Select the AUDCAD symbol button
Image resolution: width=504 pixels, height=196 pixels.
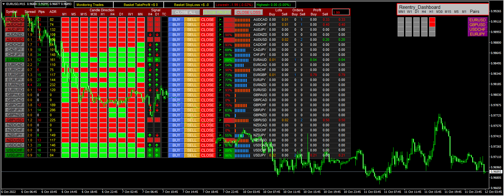coord(15,19)
